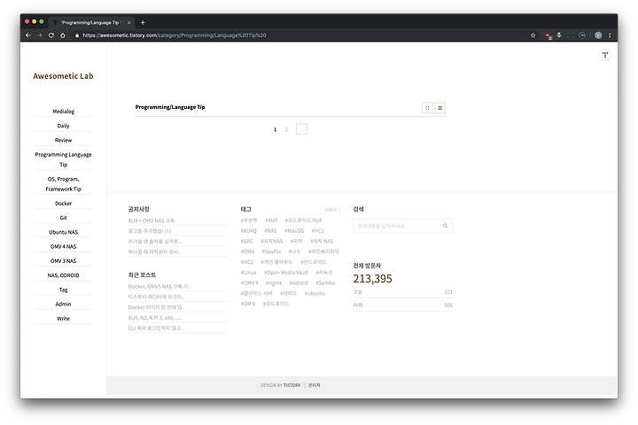
Task: Click the URL address bar
Action: (301, 35)
